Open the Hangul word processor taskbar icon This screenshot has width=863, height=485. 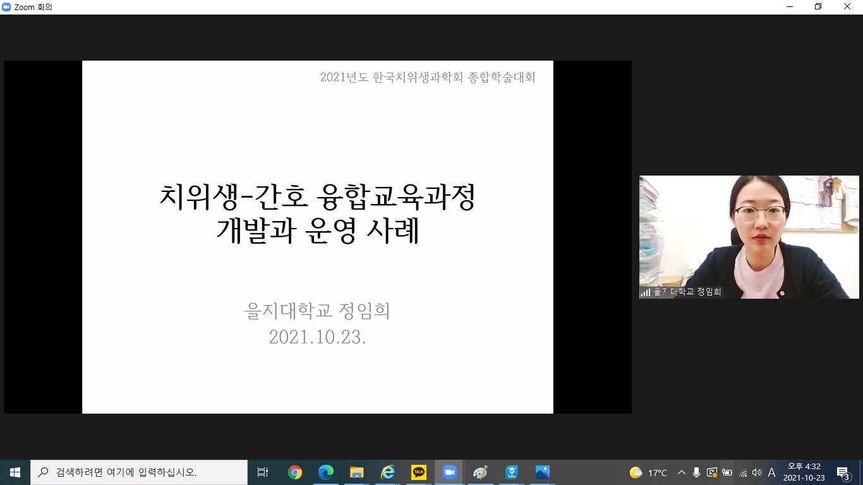click(512, 472)
